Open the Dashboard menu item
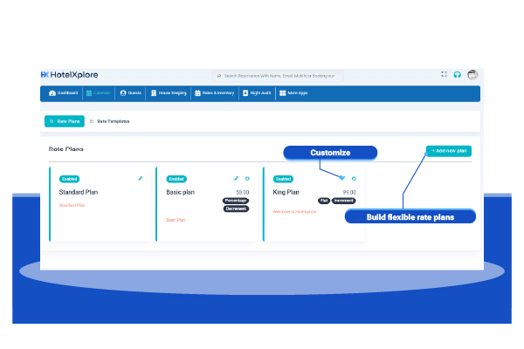This screenshot has width=524, height=349. coord(63,92)
